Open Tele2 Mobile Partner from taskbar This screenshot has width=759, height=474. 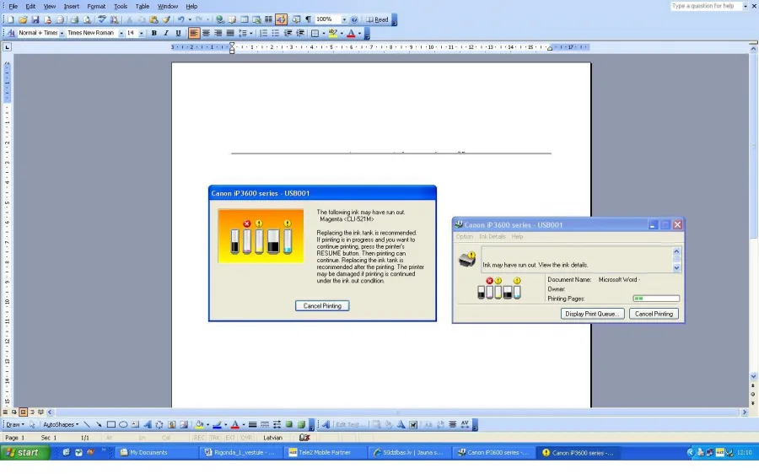tap(326, 452)
